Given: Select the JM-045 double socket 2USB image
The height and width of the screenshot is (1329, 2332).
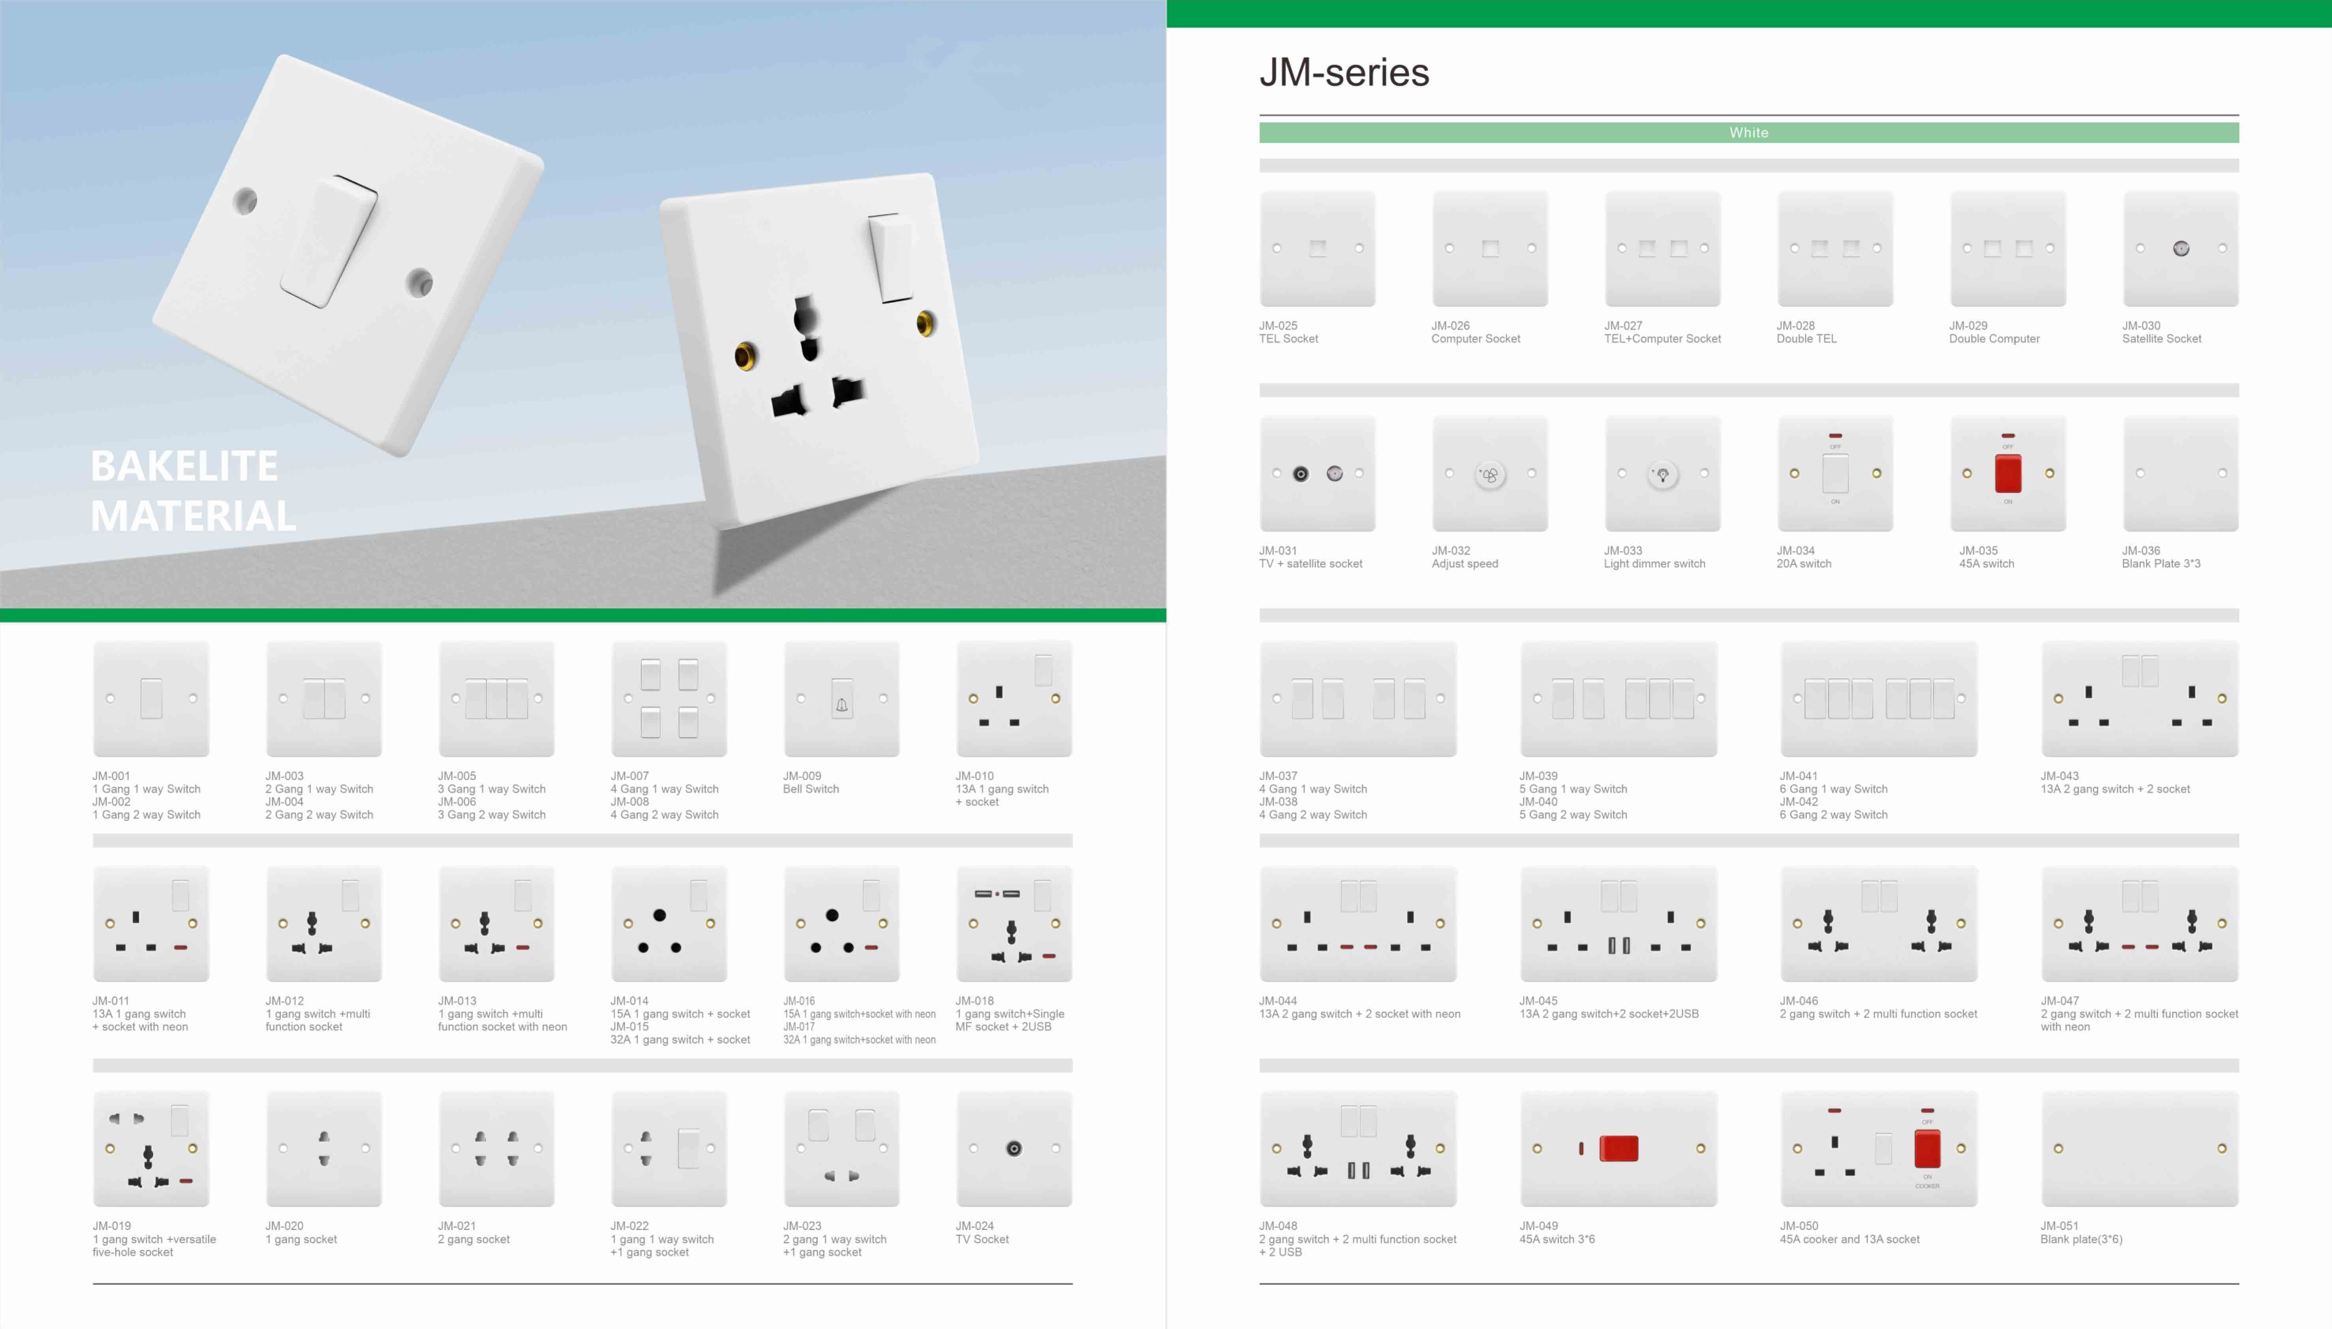Looking at the screenshot, I should tap(1618, 924).
